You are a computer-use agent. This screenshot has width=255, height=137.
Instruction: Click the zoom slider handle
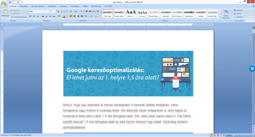pyautogui.click(x=243, y=135)
